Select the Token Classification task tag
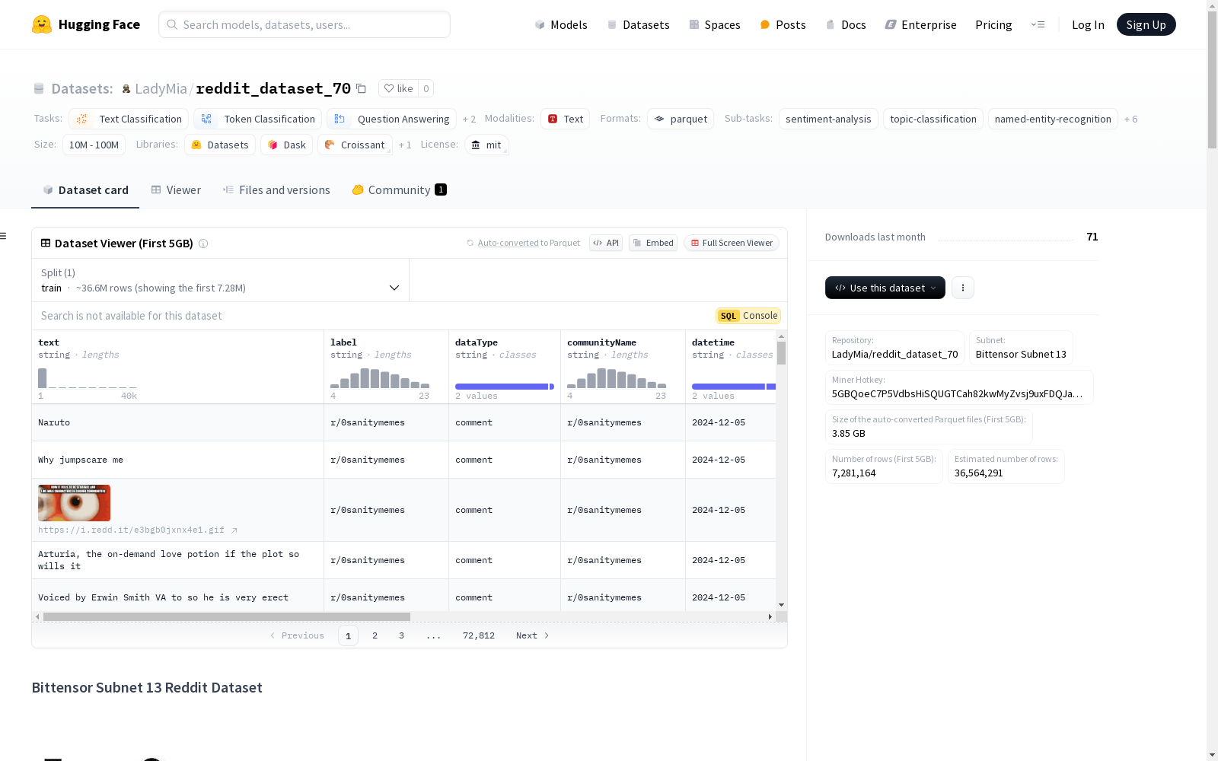This screenshot has width=1218, height=761. 257,119
